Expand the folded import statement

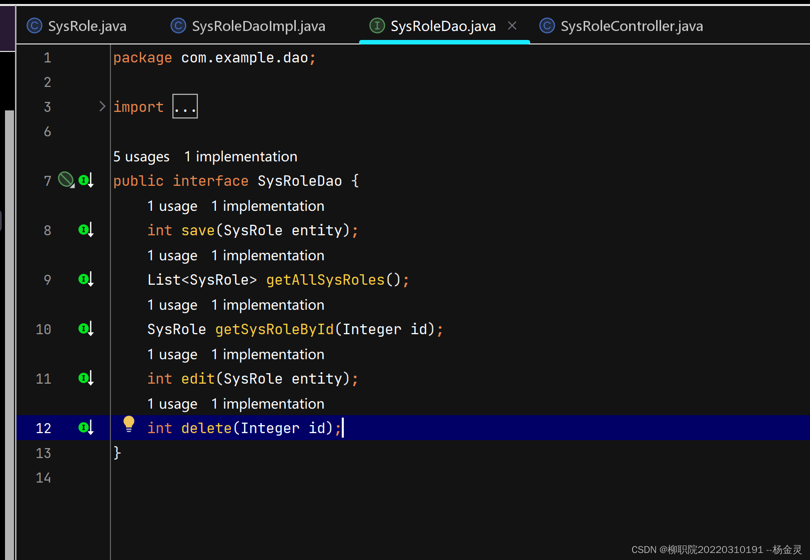(185, 106)
